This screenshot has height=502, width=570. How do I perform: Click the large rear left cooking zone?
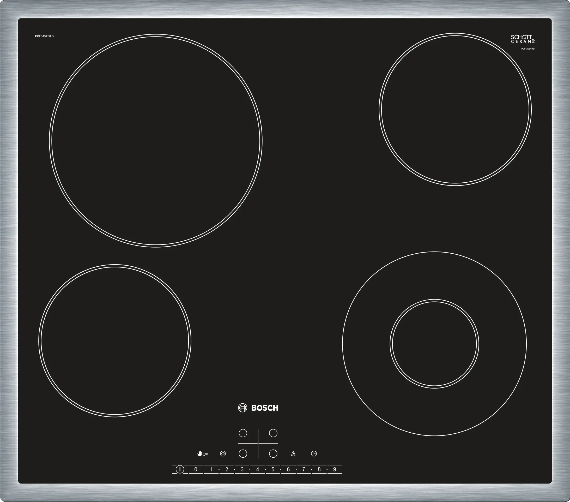[x=156, y=140]
